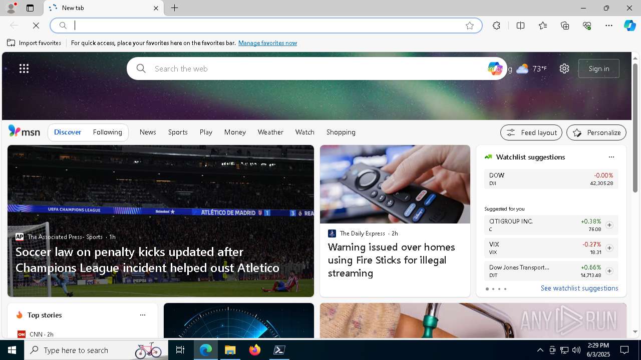Open the Fire Sticks warning article

[391, 260]
